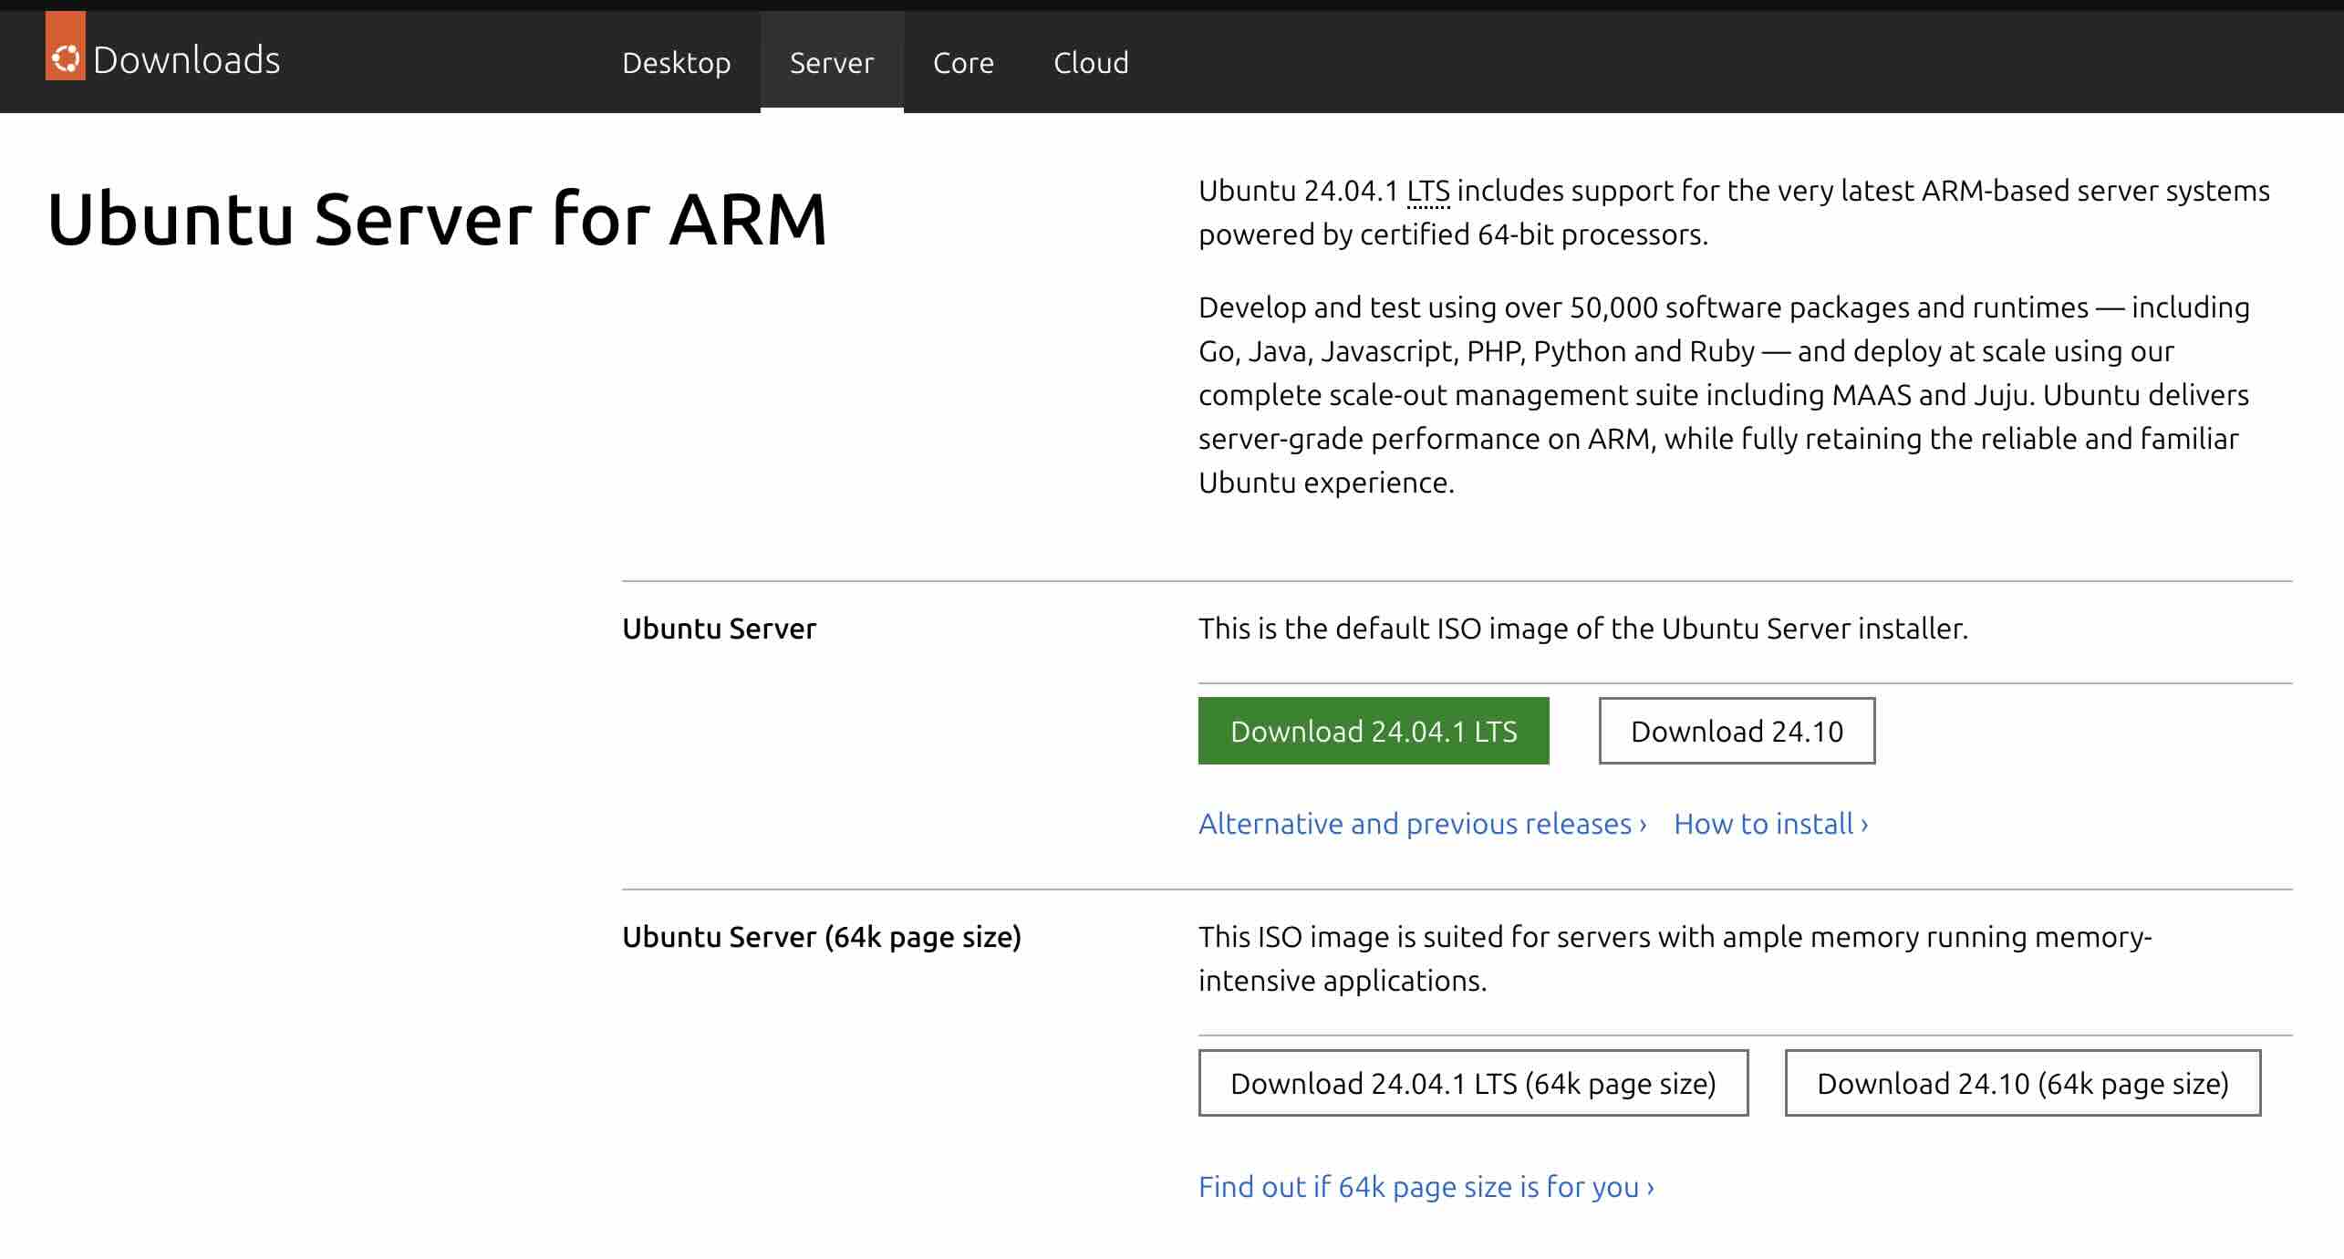Select the Server tab
The width and height of the screenshot is (2344, 1259).
click(x=832, y=62)
